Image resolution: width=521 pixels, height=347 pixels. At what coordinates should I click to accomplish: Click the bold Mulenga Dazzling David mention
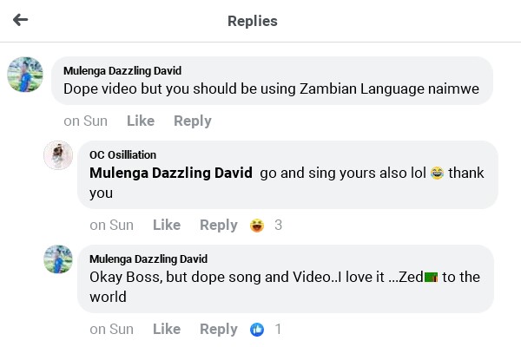click(x=171, y=173)
